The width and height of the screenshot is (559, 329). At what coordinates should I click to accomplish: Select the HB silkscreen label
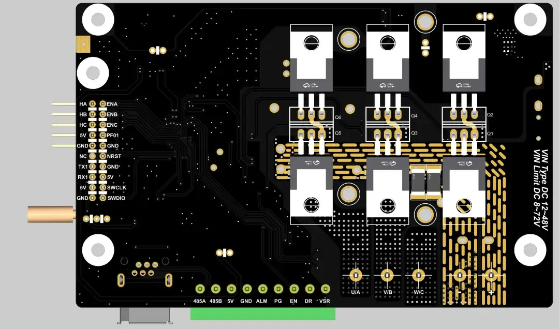(83, 114)
